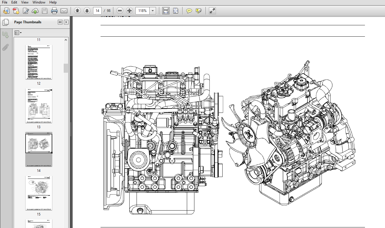Click the Page Thumbnails panel title
The image size is (385, 228).
(x=28, y=22)
